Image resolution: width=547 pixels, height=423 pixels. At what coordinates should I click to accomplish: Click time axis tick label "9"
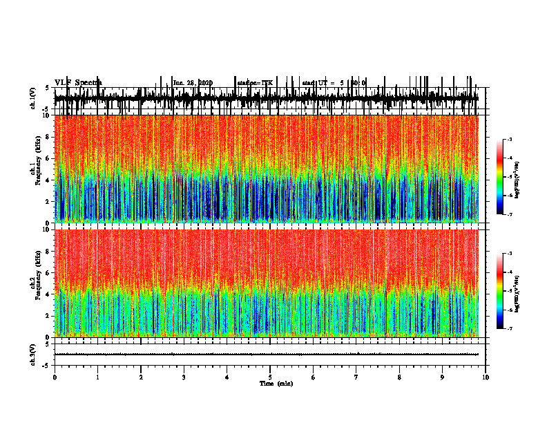[x=442, y=377]
